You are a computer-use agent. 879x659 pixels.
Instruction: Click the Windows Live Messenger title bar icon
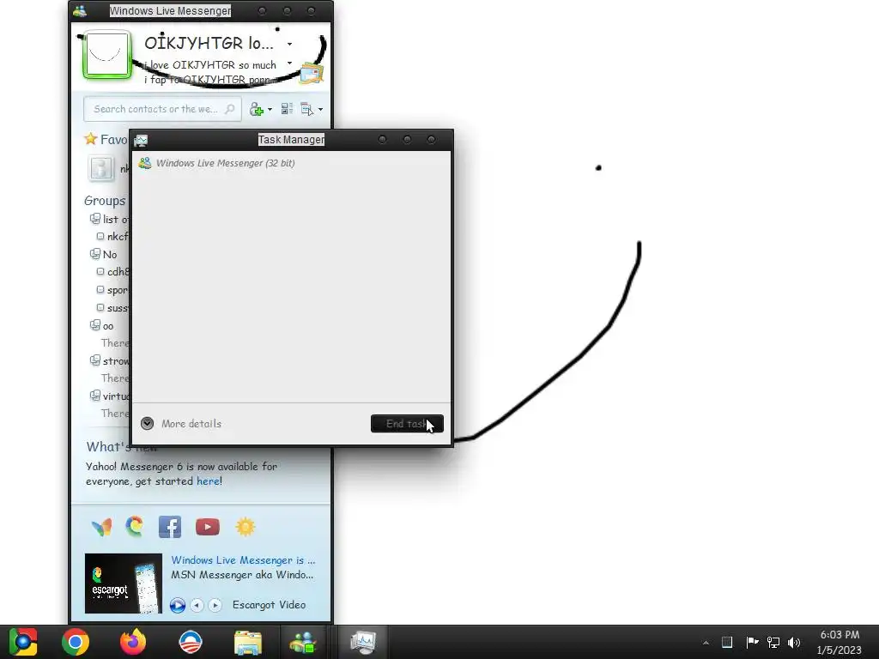coord(80,10)
